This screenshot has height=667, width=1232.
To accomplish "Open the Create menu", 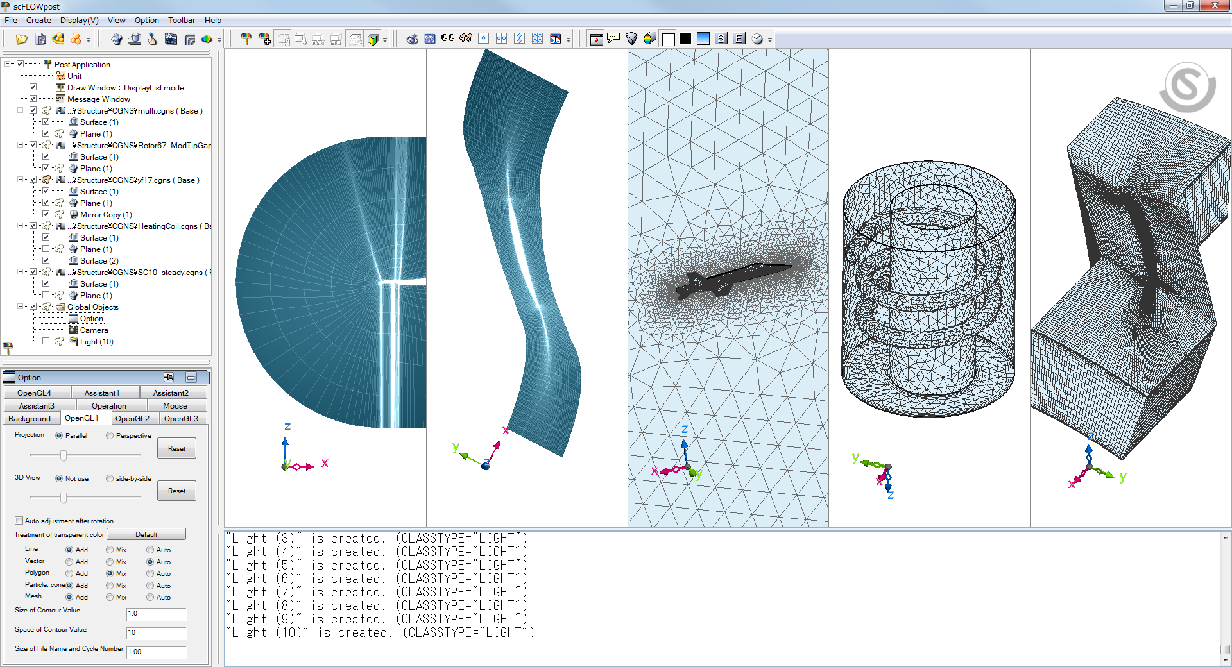I will [38, 21].
